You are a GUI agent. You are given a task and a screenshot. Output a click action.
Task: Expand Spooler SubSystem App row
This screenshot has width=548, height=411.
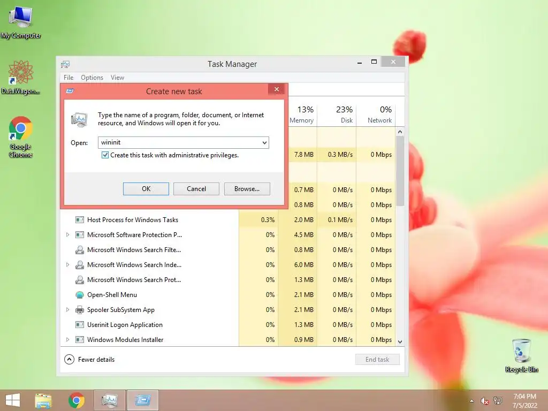tap(68, 310)
